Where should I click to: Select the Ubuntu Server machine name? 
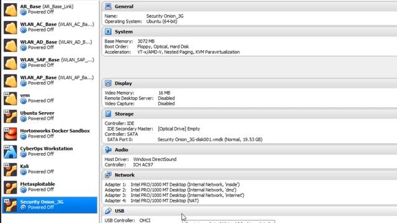click(37, 113)
